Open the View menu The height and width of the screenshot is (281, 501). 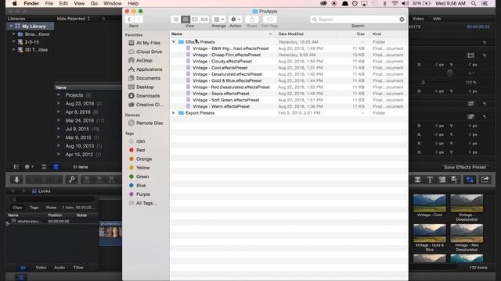click(x=79, y=3)
